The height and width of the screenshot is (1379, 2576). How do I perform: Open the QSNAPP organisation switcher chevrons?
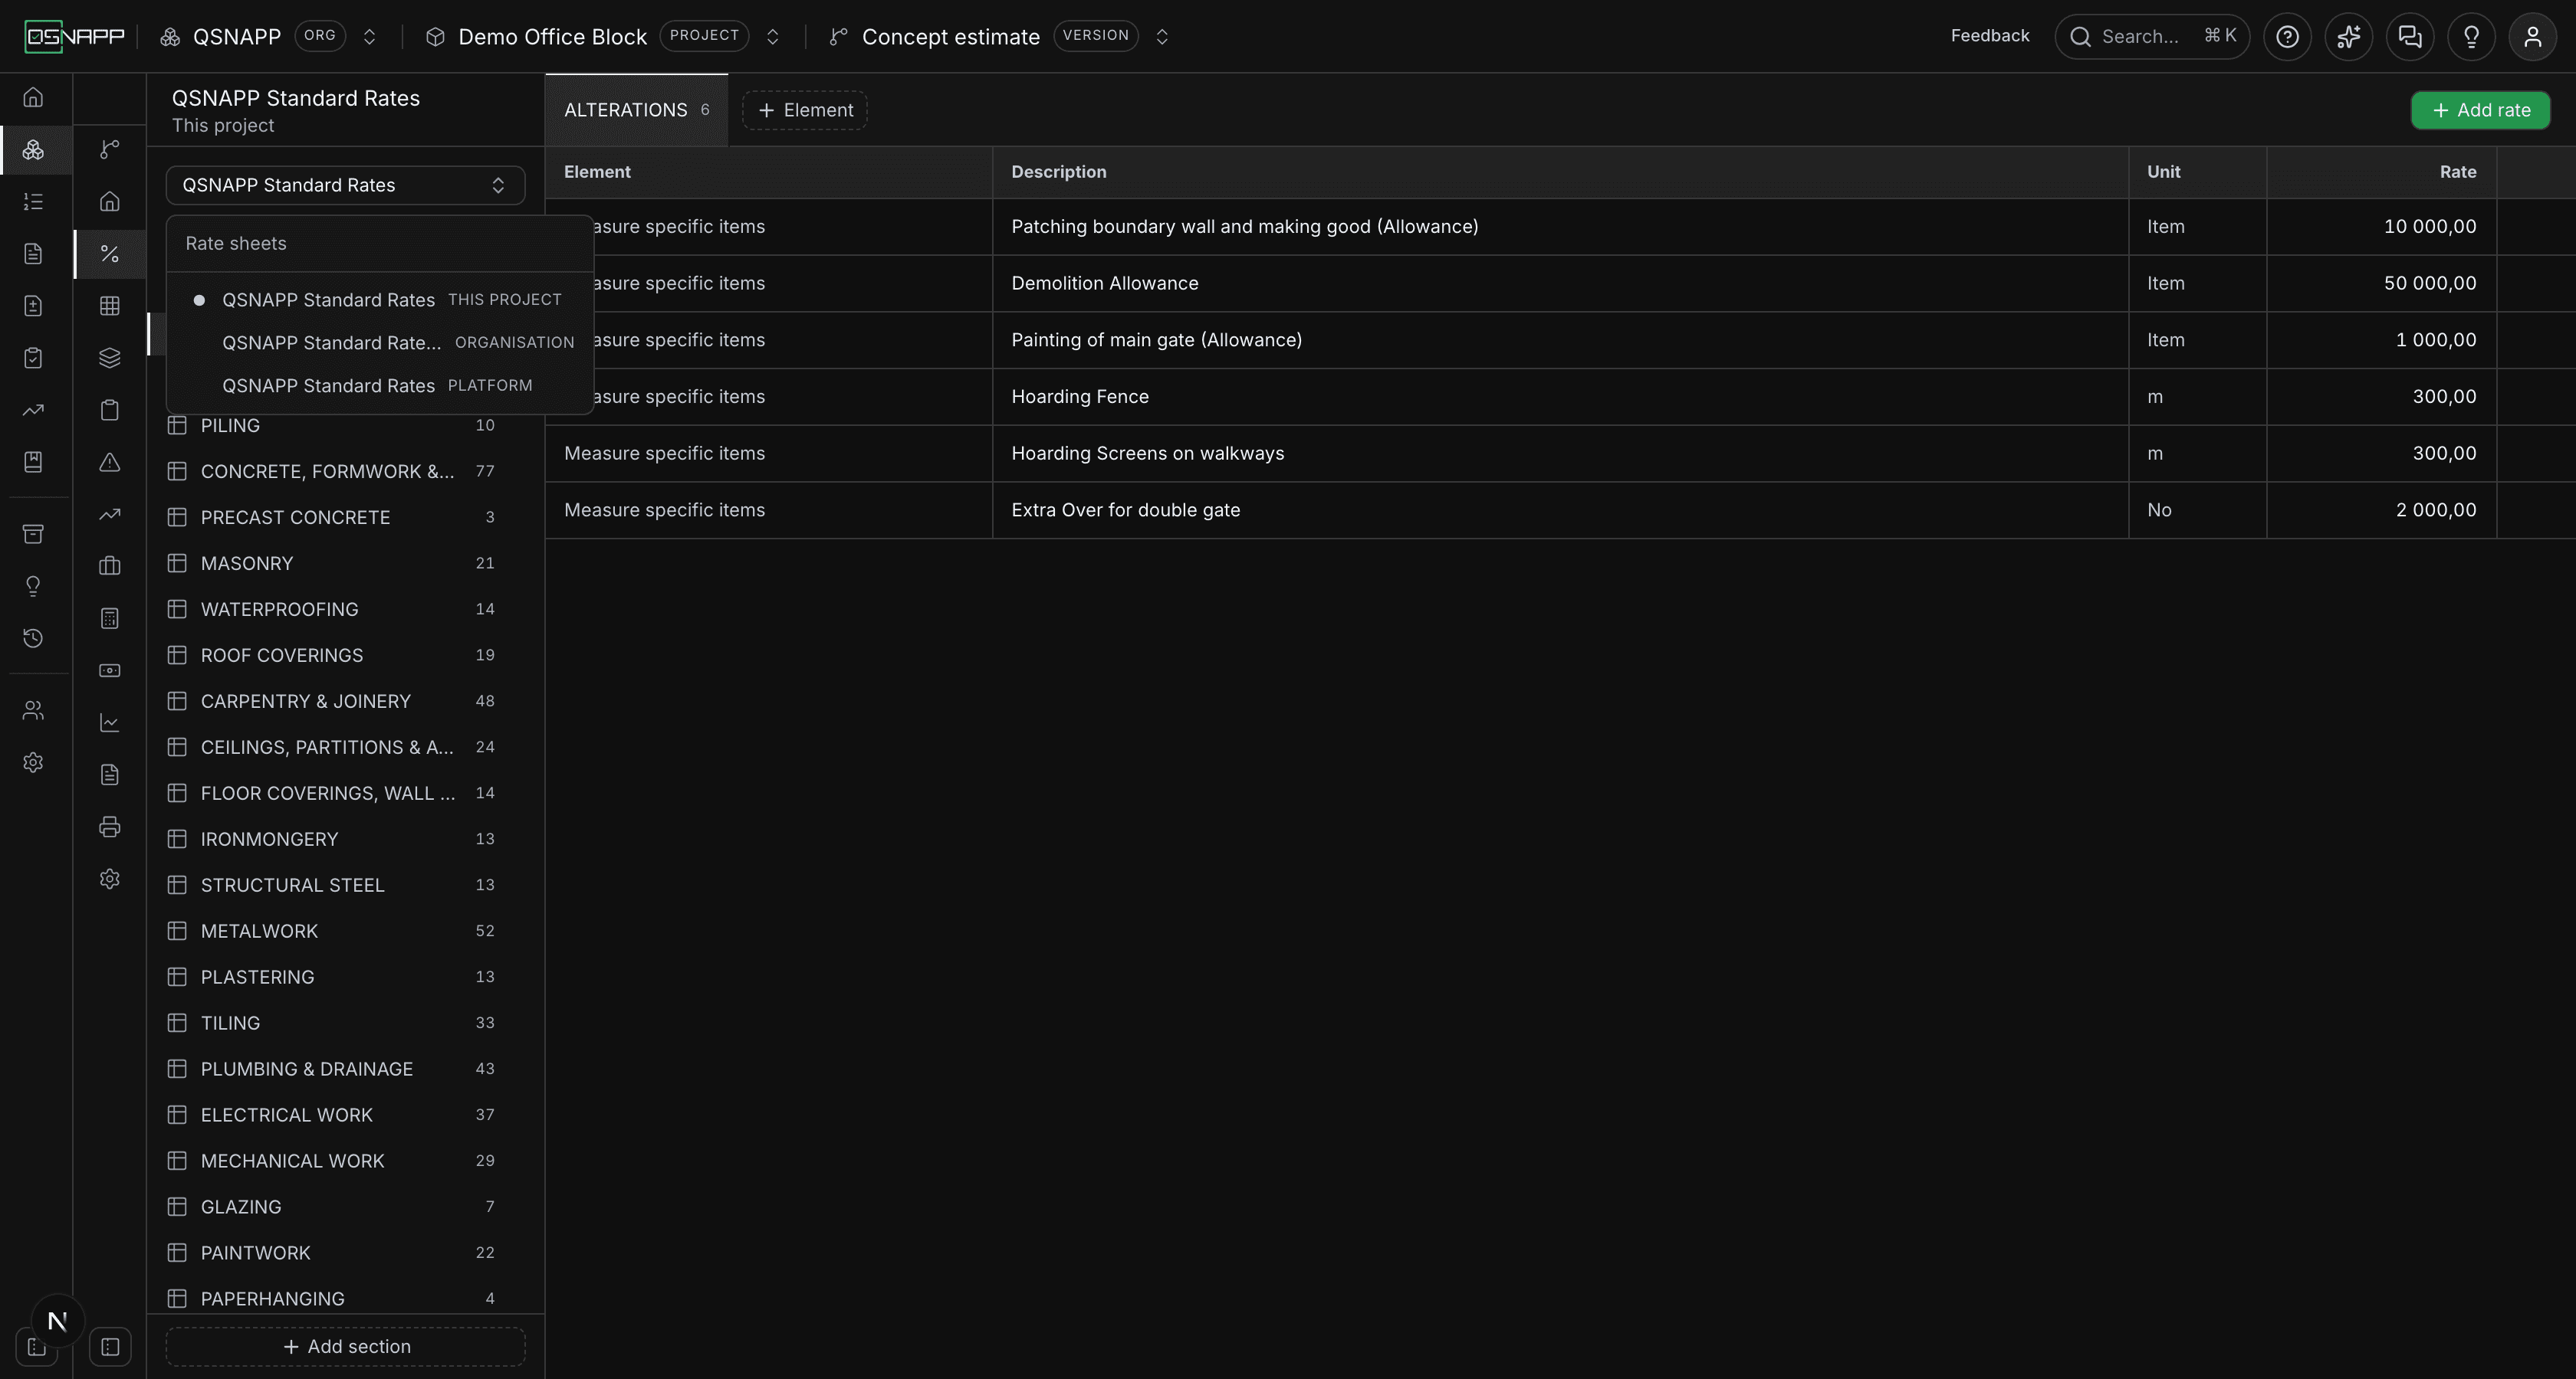(x=369, y=37)
